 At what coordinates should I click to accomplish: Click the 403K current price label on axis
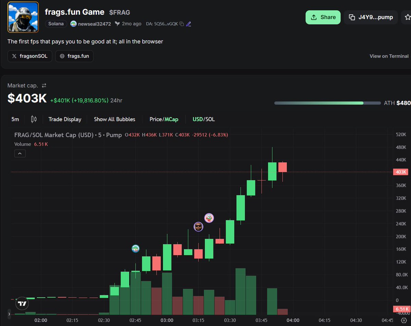400,172
